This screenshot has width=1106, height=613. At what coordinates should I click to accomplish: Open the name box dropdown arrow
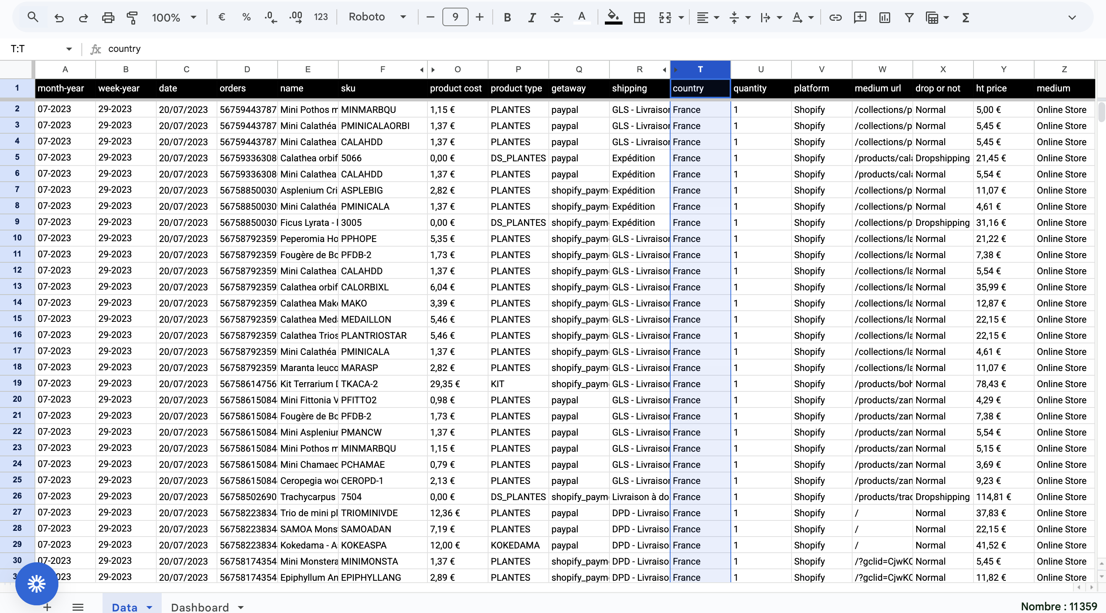(x=69, y=49)
